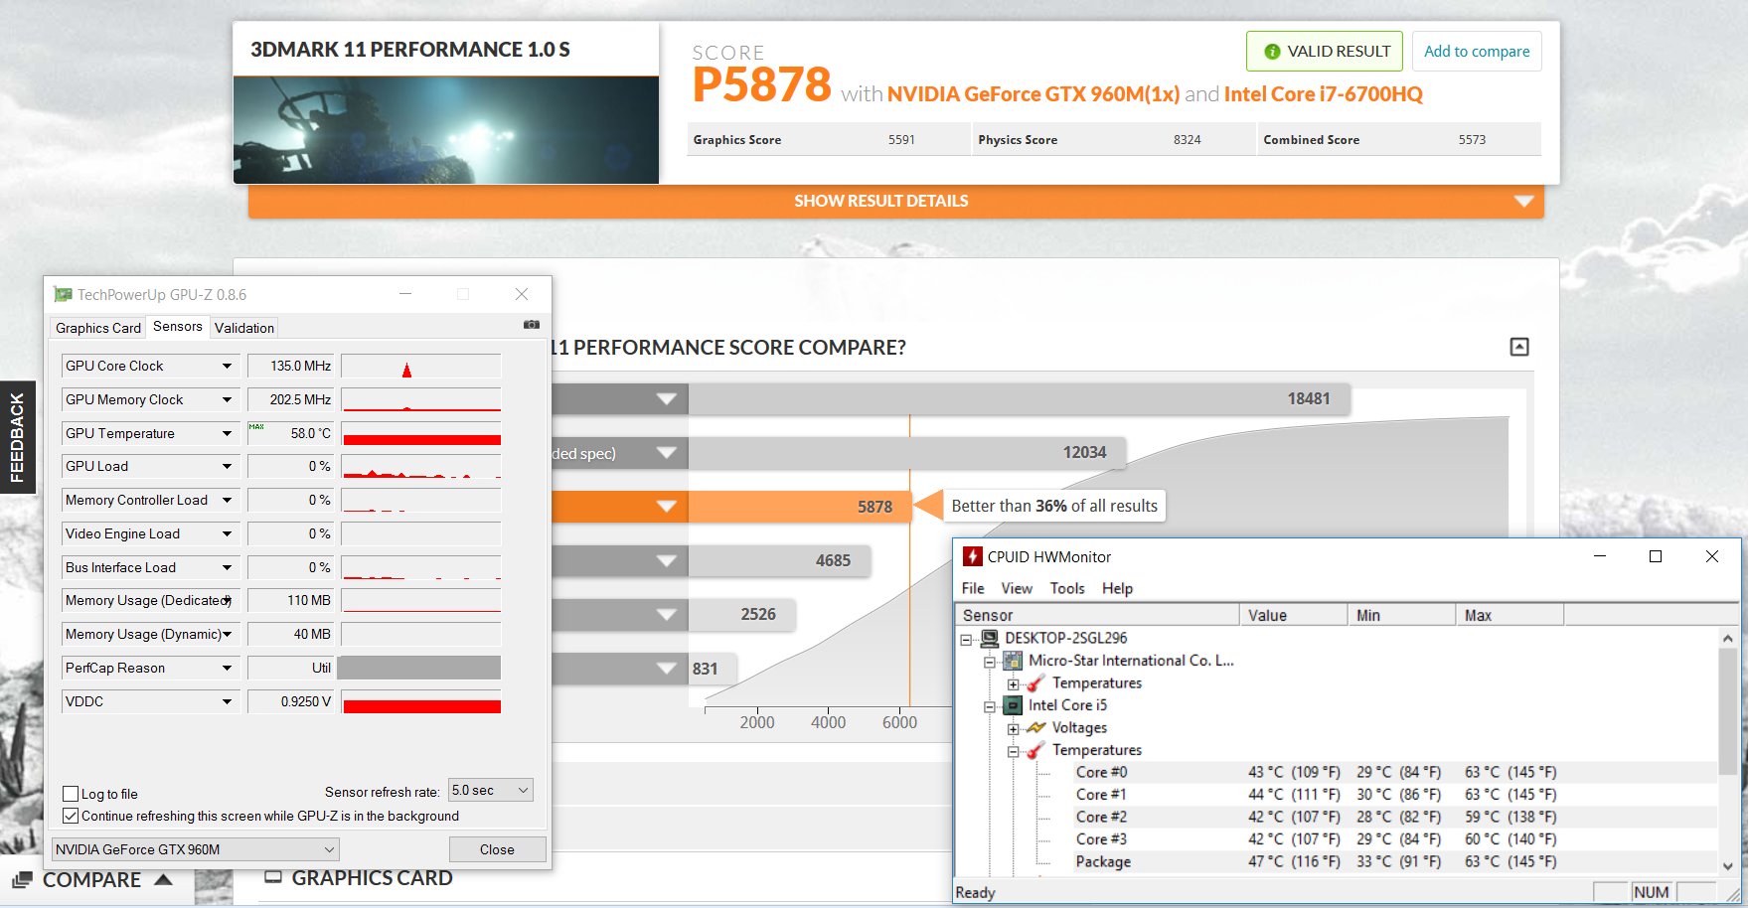Open the Video Engine Load dropdown
This screenshot has height=908, width=1748.
227,534
